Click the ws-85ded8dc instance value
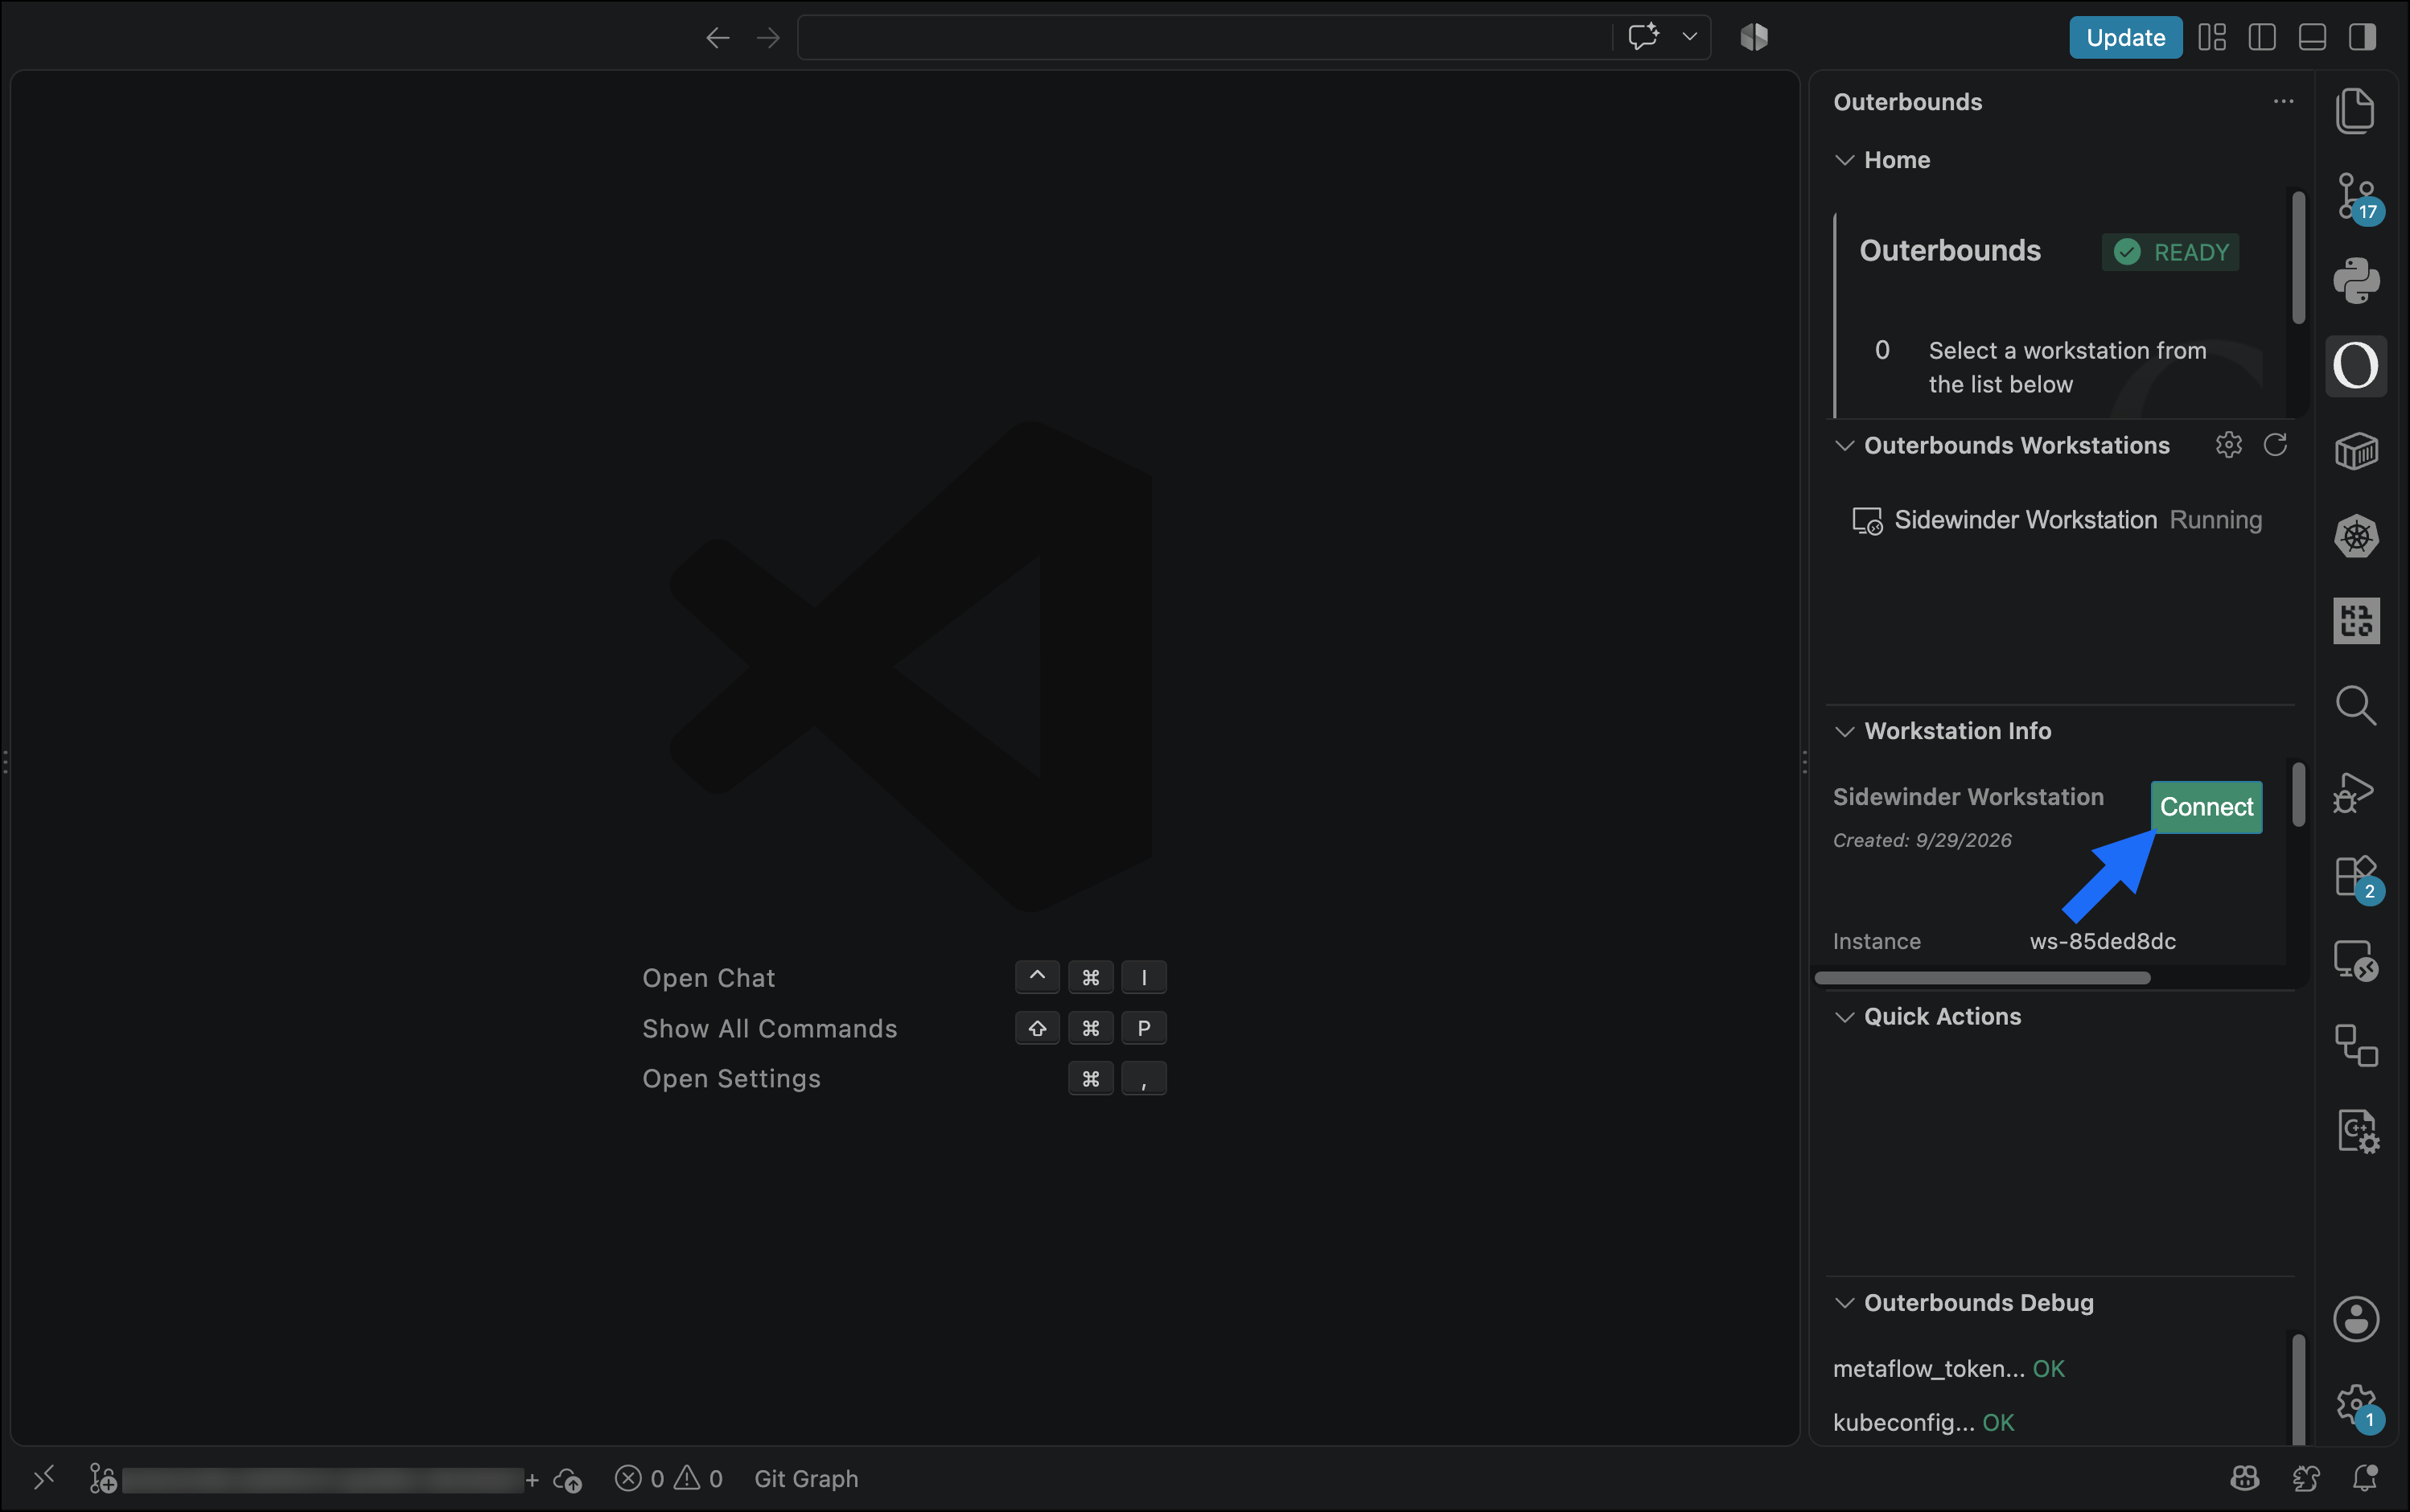Viewport: 2410px width, 1512px height. pos(2102,941)
